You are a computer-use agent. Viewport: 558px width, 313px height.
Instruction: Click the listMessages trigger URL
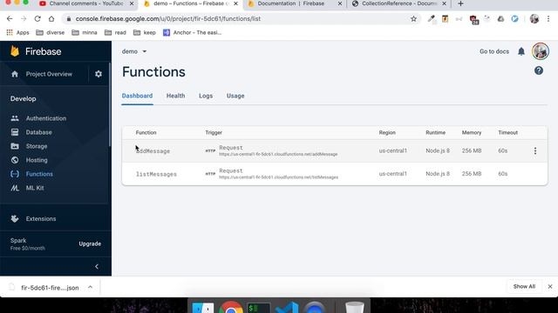[279, 177]
